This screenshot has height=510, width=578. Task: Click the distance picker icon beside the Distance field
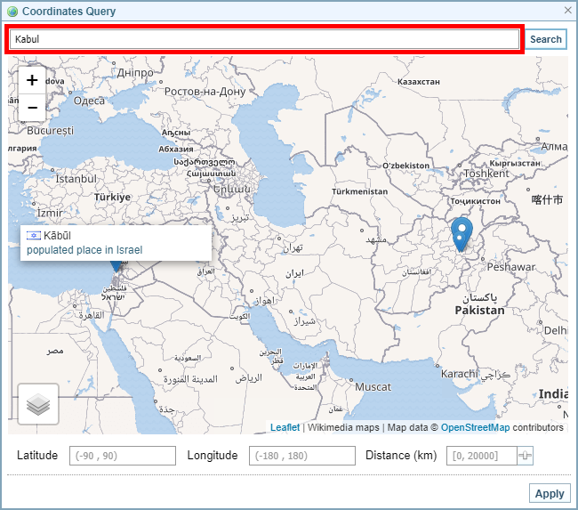click(x=526, y=456)
